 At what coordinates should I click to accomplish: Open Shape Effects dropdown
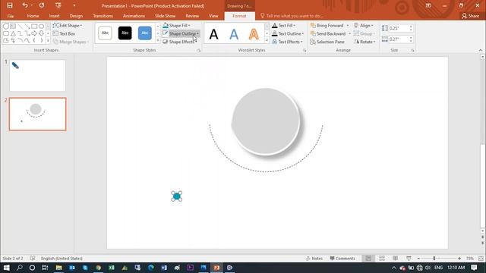[x=179, y=42]
